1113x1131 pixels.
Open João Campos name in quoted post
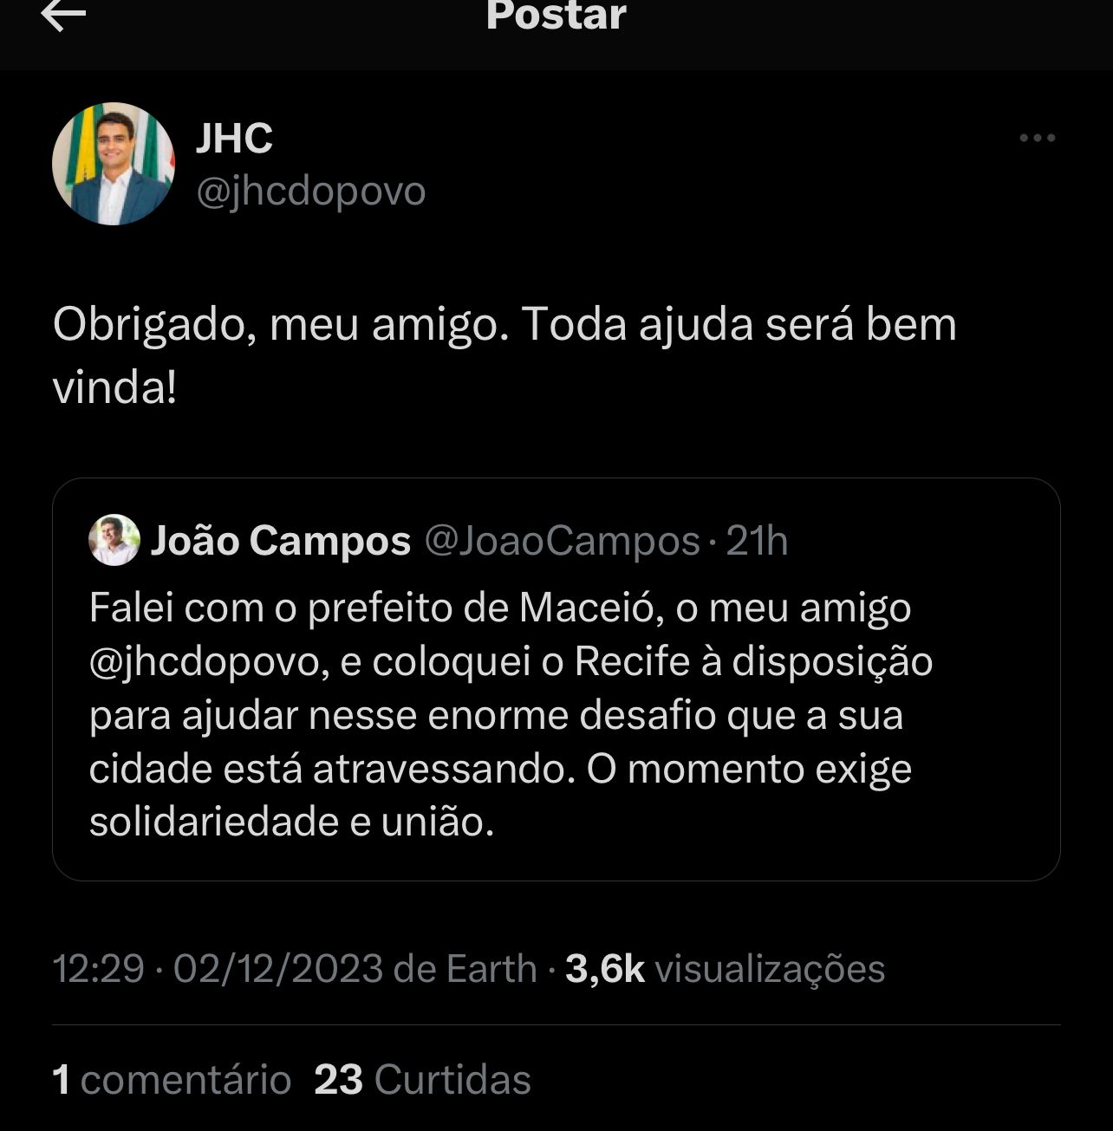281,541
